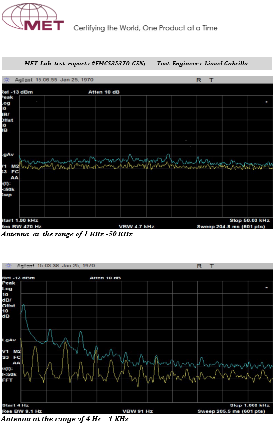Click the Sweep 204.8 ms readout

(x=231, y=226)
